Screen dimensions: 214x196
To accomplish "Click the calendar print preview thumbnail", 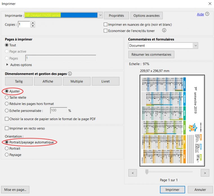I will point(172,120).
